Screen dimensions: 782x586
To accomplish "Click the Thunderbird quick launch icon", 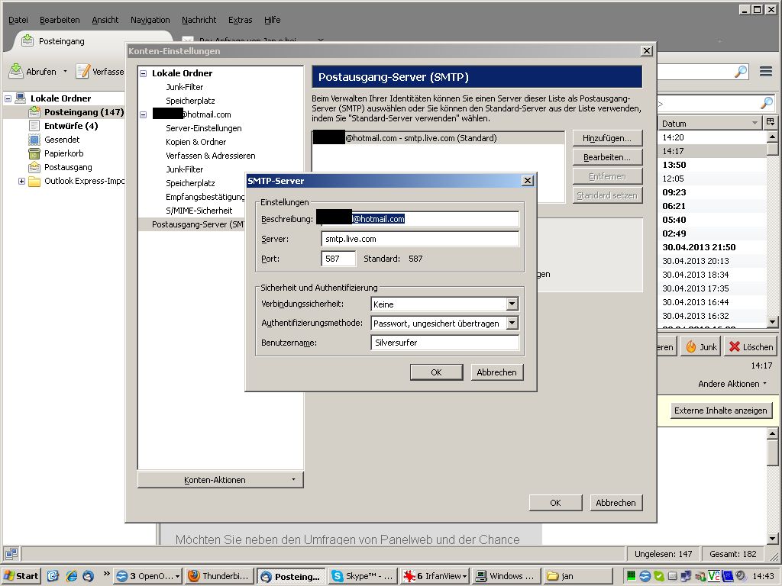I will [x=89, y=576].
